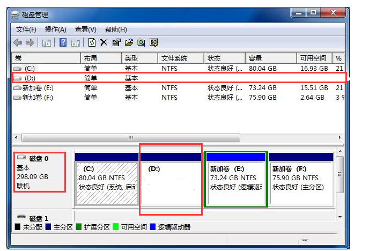369x251 pixels.
Task: Sort by the 容量 column header
Action: (271, 58)
